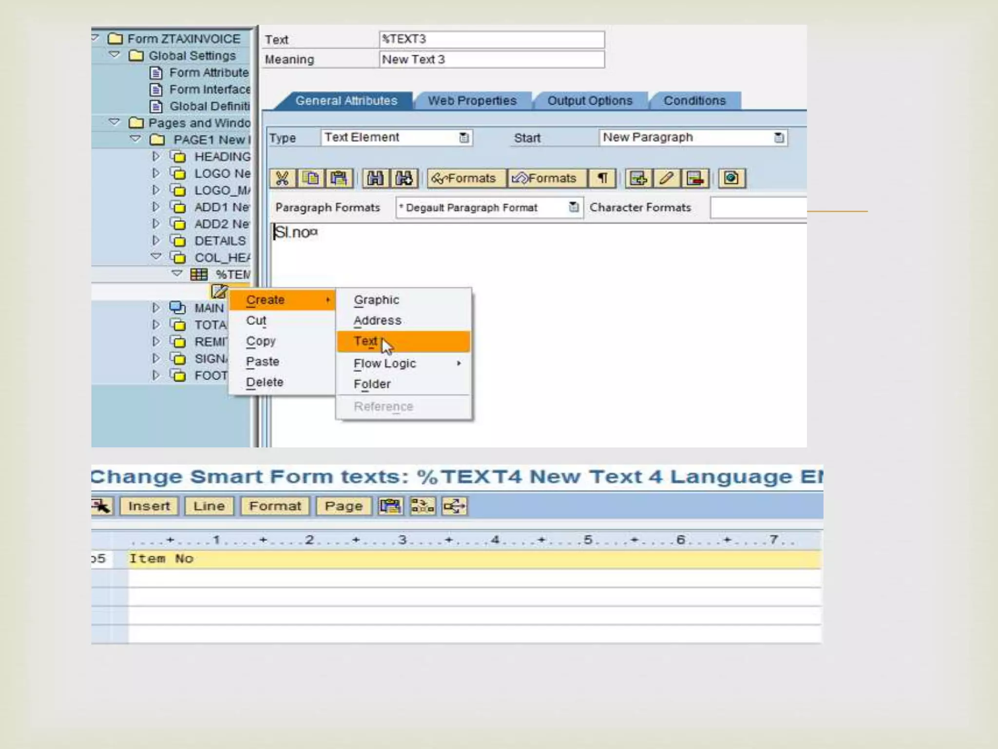The image size is (998, 749).
Task: Switch to the Web Properties tab
Action: coord(472,101)
